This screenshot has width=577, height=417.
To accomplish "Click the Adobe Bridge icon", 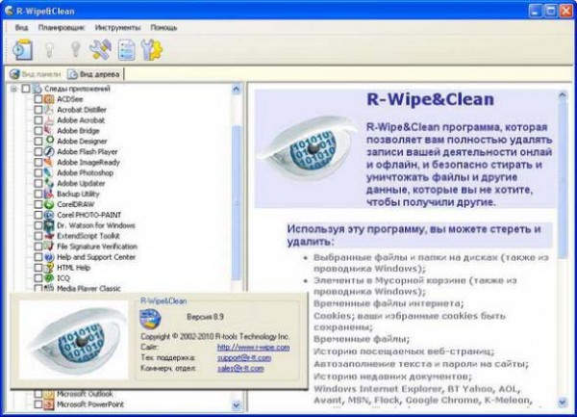I will coord(49,130).
